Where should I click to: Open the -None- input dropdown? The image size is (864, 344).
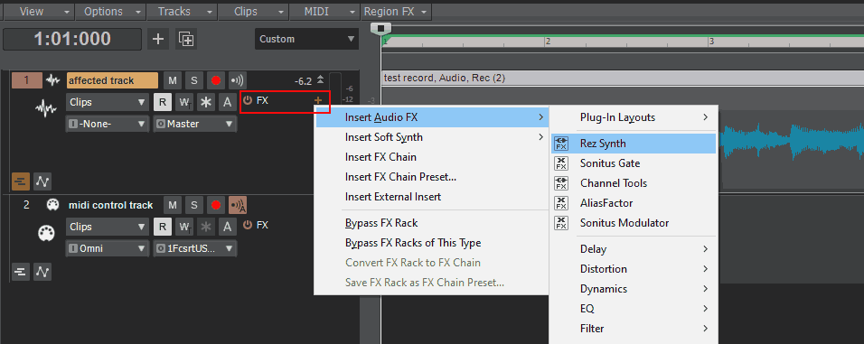107,124
